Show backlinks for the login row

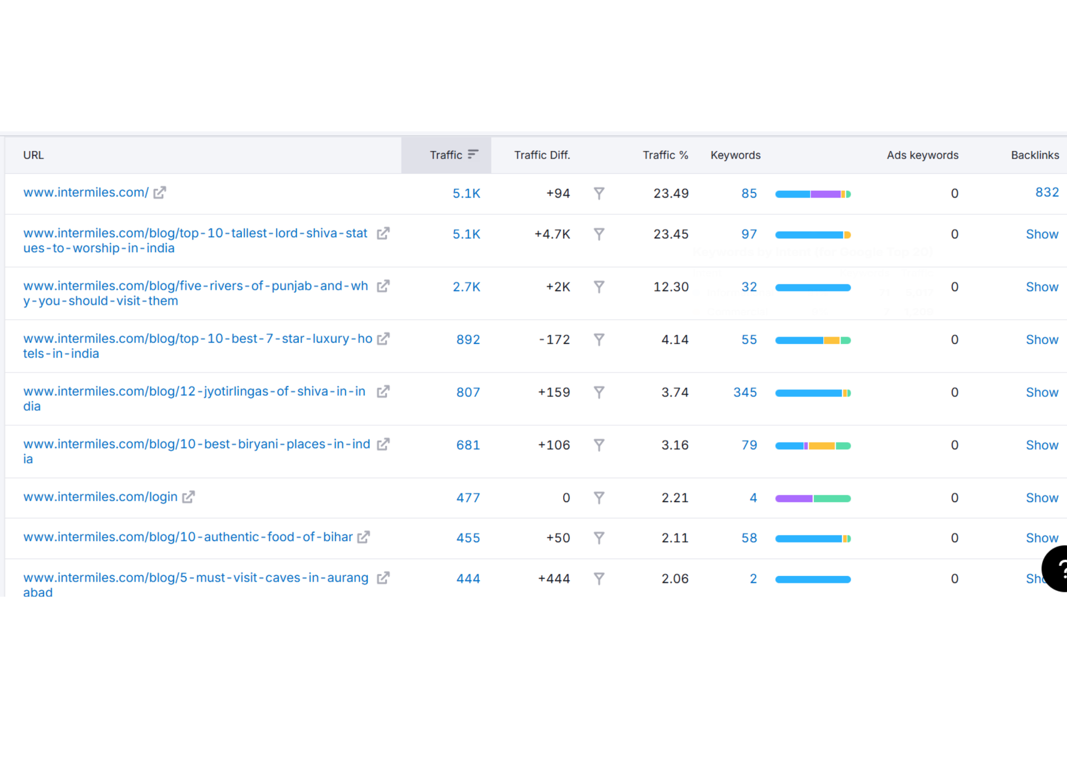point(1042,497)
